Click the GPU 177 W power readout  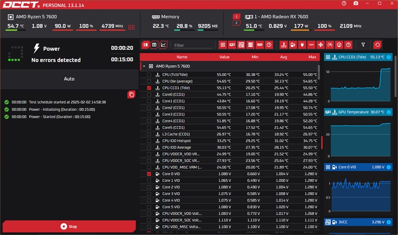[301, 26]
